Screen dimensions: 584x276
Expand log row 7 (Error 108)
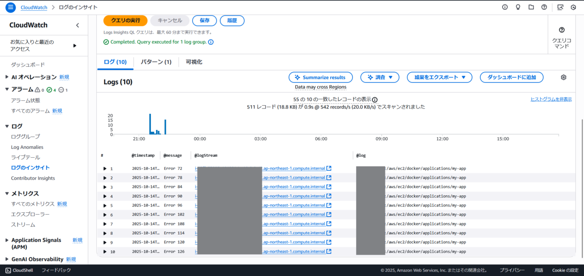[x=105, y=224]
